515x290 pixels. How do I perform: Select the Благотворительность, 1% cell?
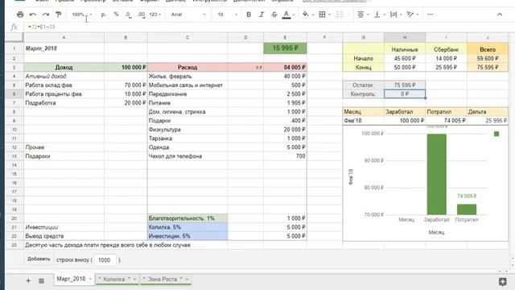(x=187, y=218)
